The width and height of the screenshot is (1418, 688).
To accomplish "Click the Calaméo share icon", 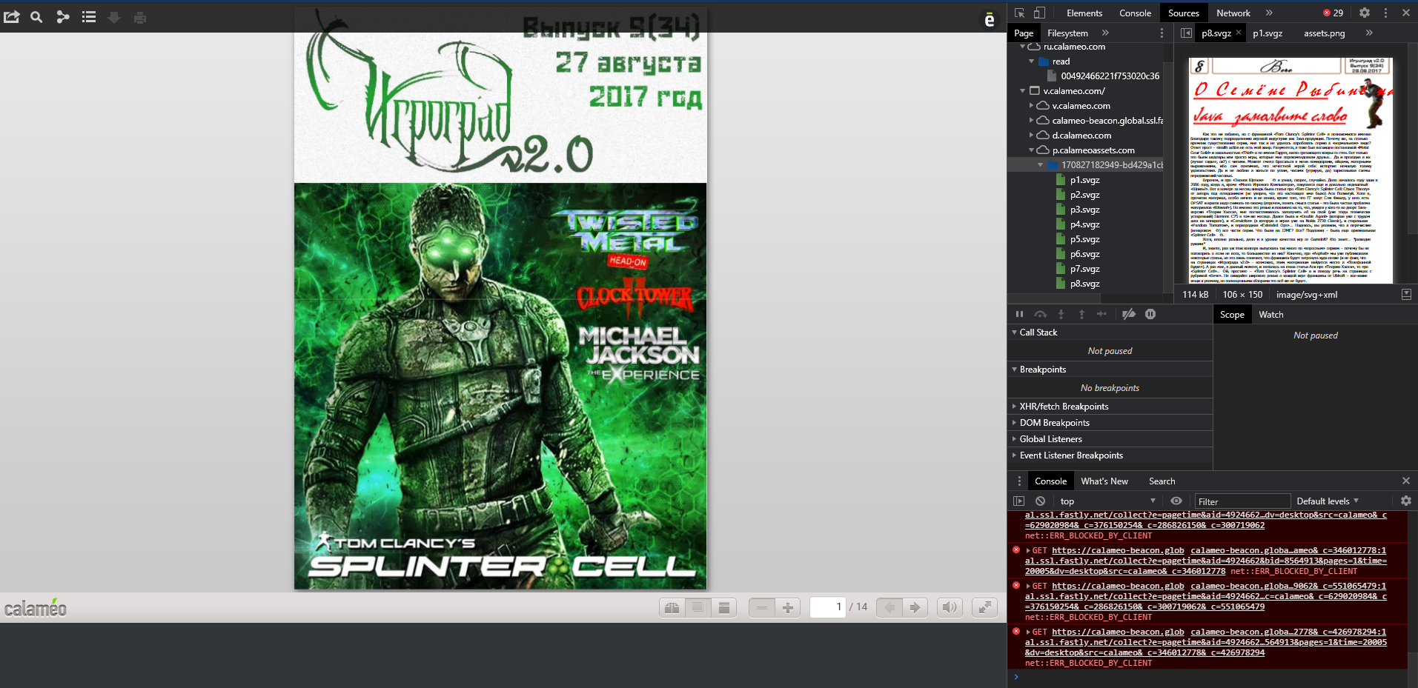I will (12, 17).
